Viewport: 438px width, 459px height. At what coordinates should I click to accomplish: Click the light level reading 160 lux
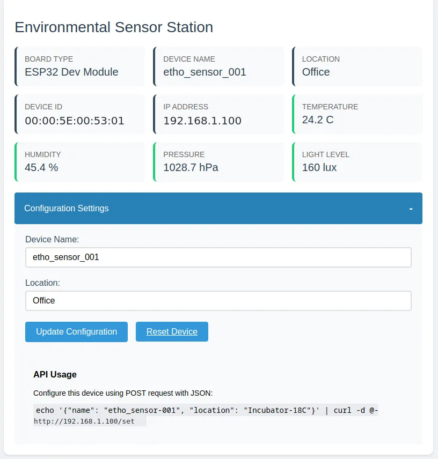[319, 167]
